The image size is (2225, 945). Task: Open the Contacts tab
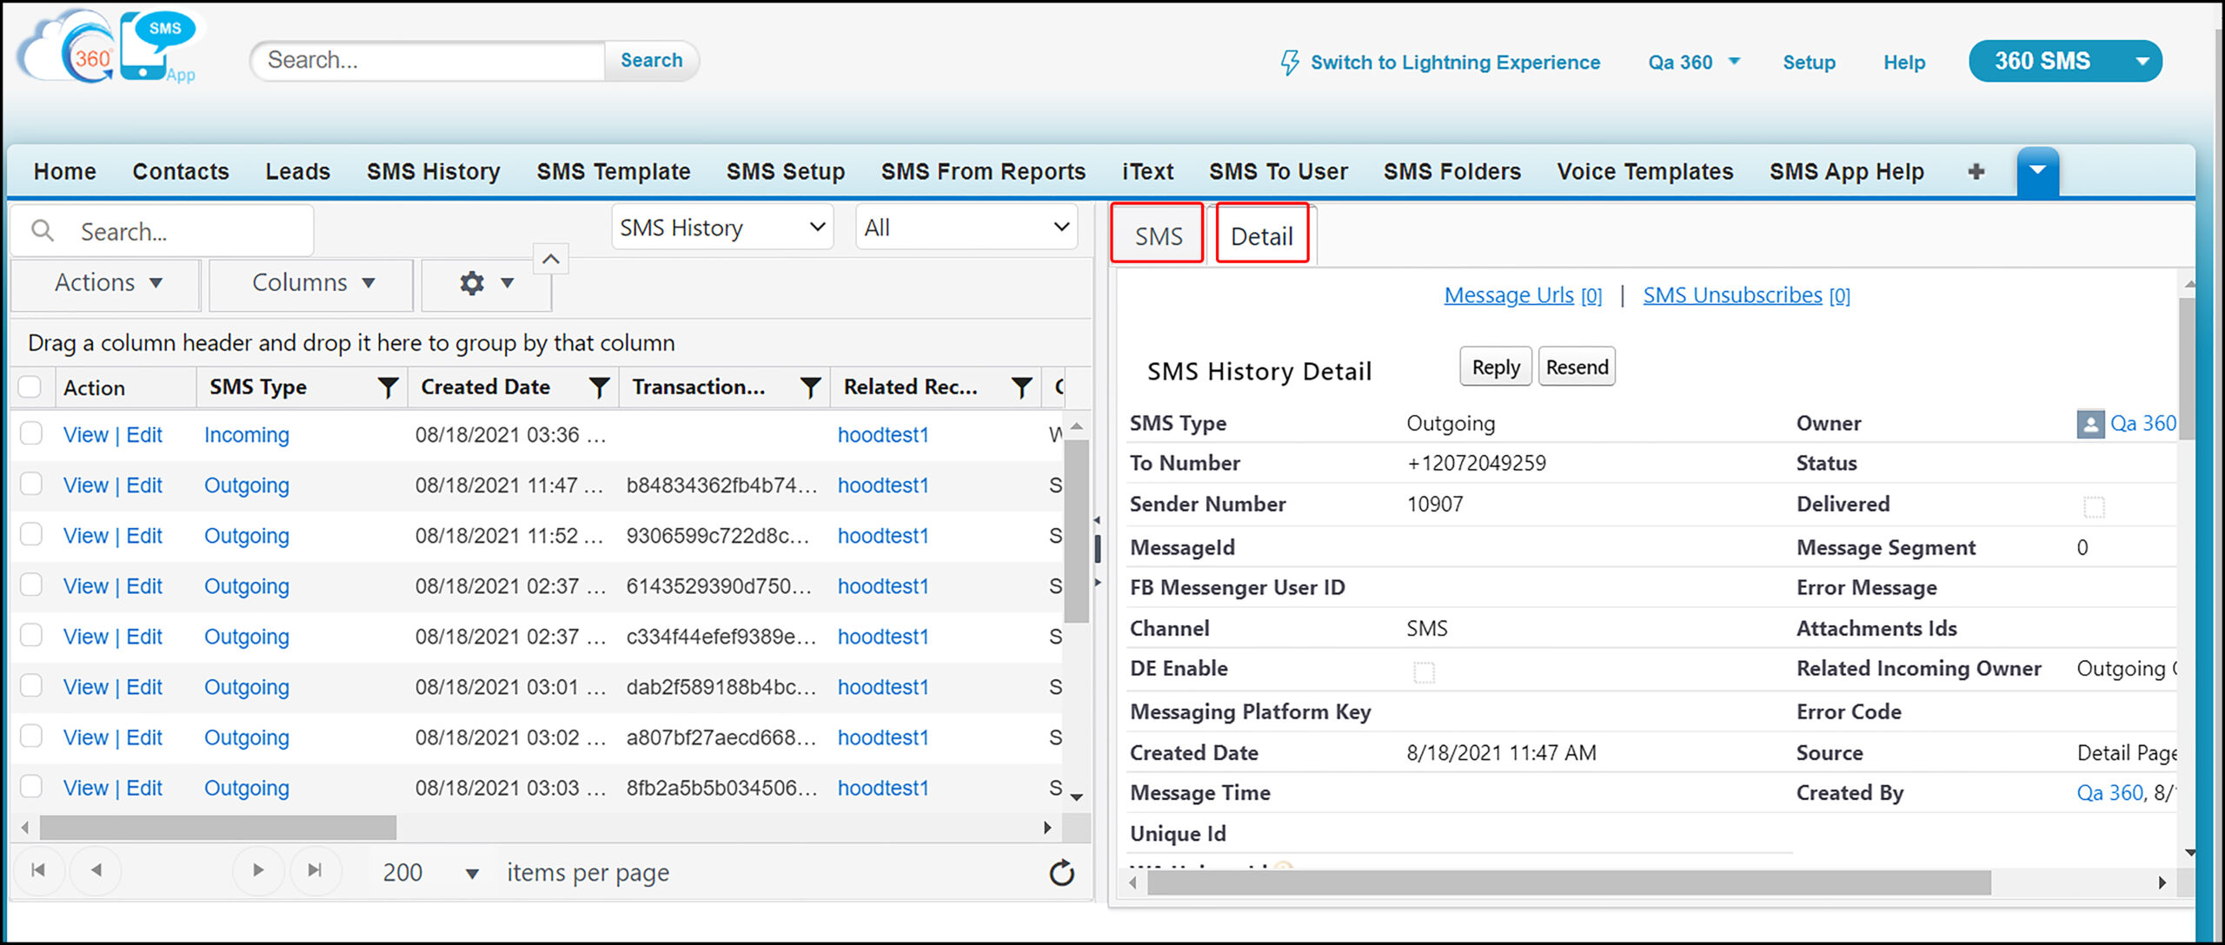[x=181, y=172]
